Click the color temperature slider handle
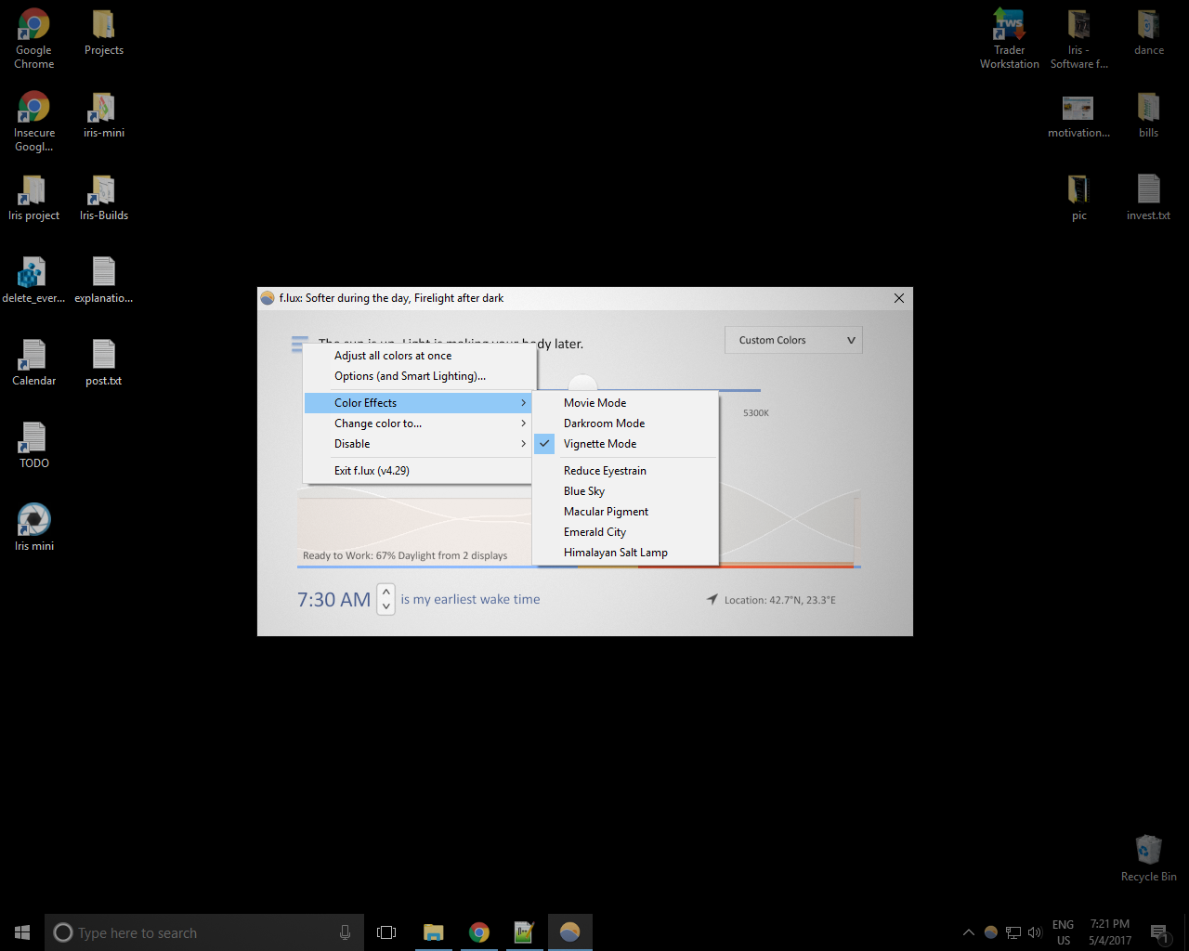Screen dimensions: 1189x951 coord(582,384)
